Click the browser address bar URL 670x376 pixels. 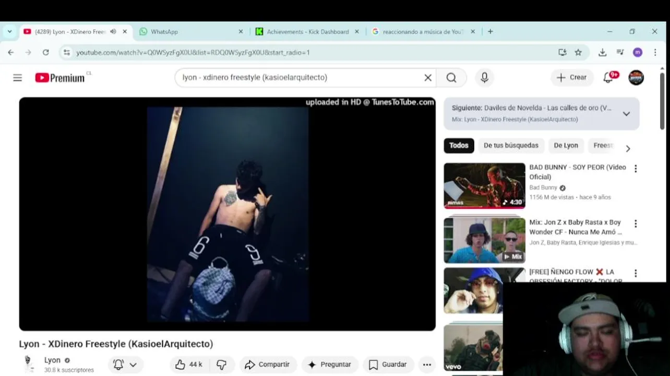193,52
